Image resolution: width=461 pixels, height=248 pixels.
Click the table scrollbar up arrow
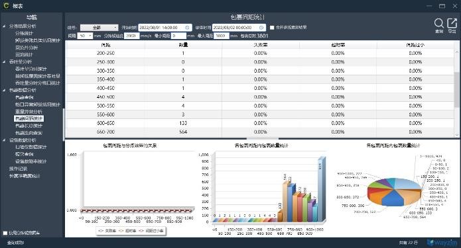[457, 52]
